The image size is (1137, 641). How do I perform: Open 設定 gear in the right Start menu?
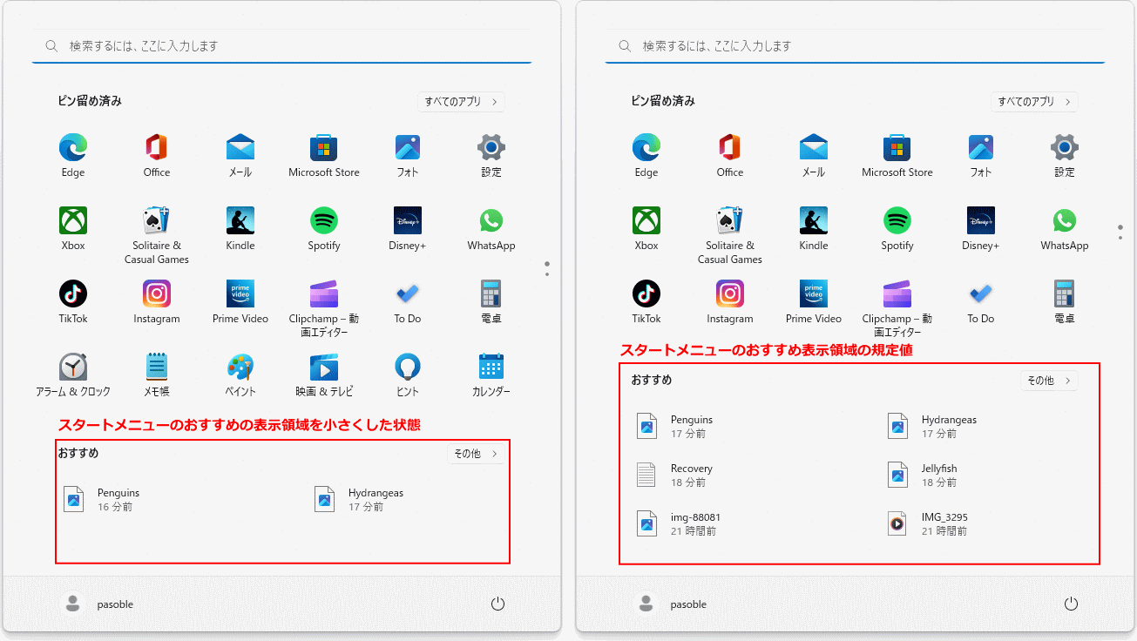(1065, 156)
